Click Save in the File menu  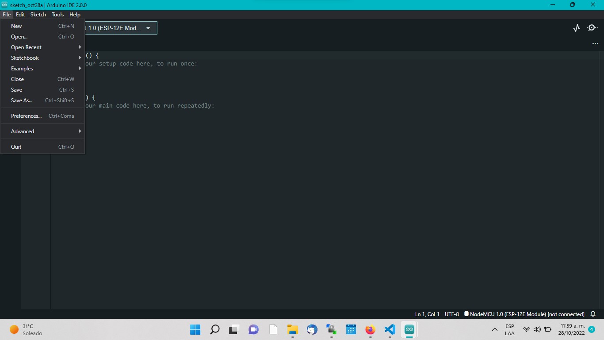point(42,90)
